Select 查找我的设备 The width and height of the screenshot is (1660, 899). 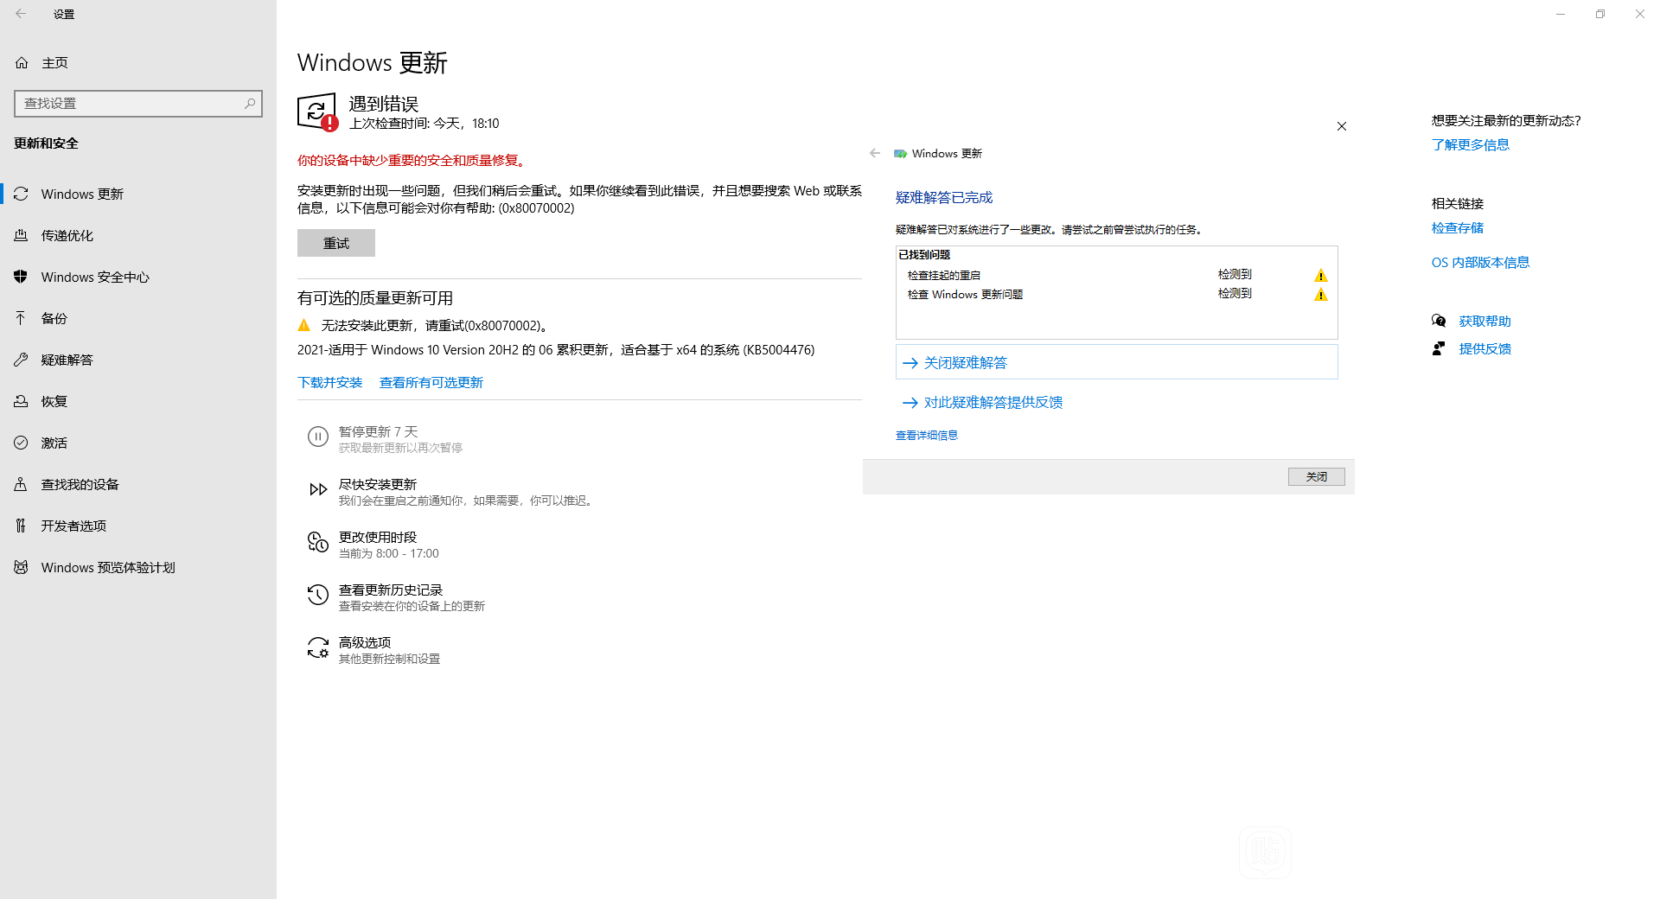(x=80, y=484)
